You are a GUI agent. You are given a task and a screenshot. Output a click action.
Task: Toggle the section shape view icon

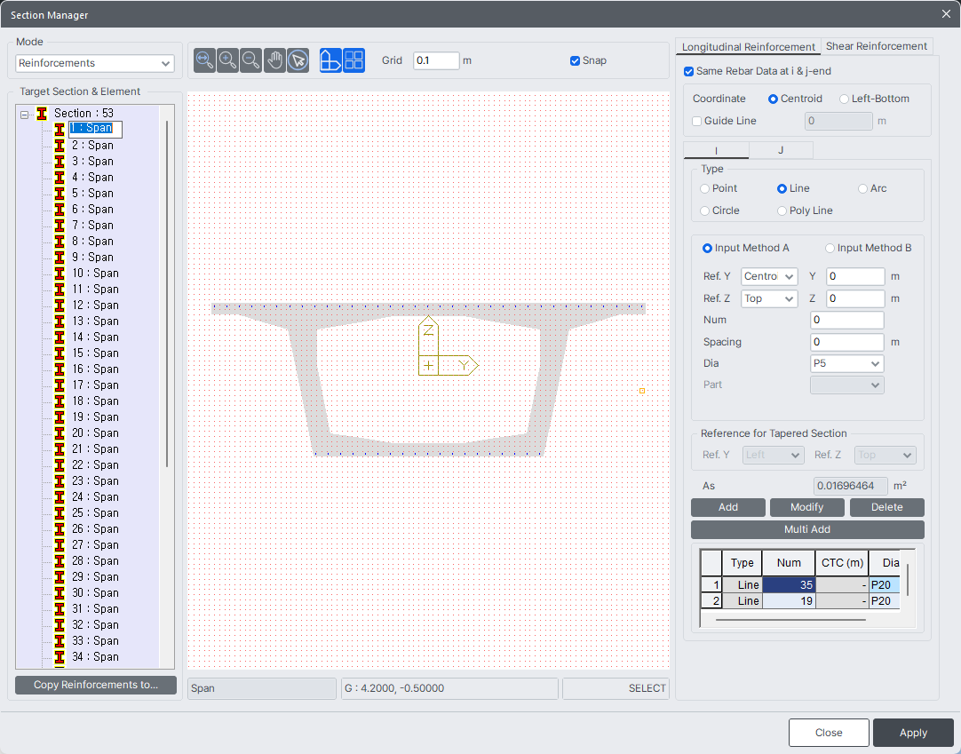click(x=330, y=60)
